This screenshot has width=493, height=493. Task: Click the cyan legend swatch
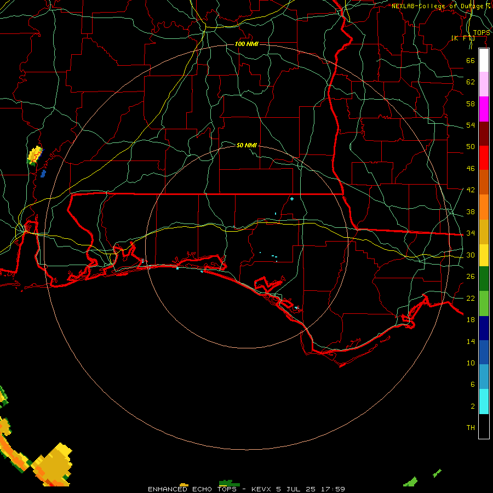coord(484,402)
